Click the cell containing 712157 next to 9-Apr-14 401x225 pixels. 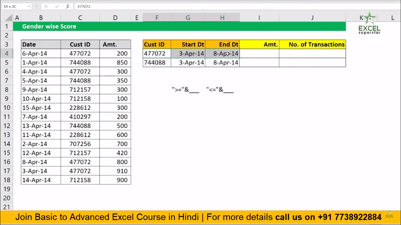tap(80, 90)
